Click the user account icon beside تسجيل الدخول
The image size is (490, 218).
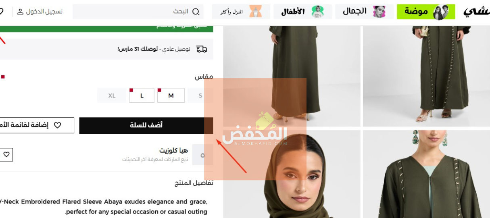pyautogui.click(x=21, y=12)
